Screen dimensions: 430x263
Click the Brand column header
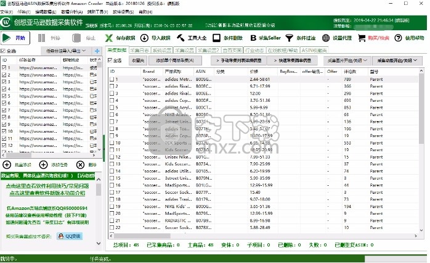coord(148,72)
